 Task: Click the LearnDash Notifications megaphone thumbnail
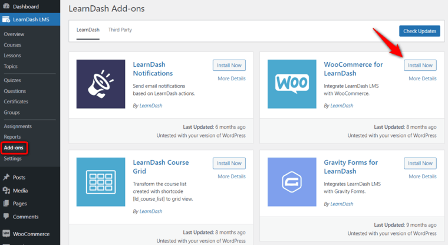coord(101,84)
